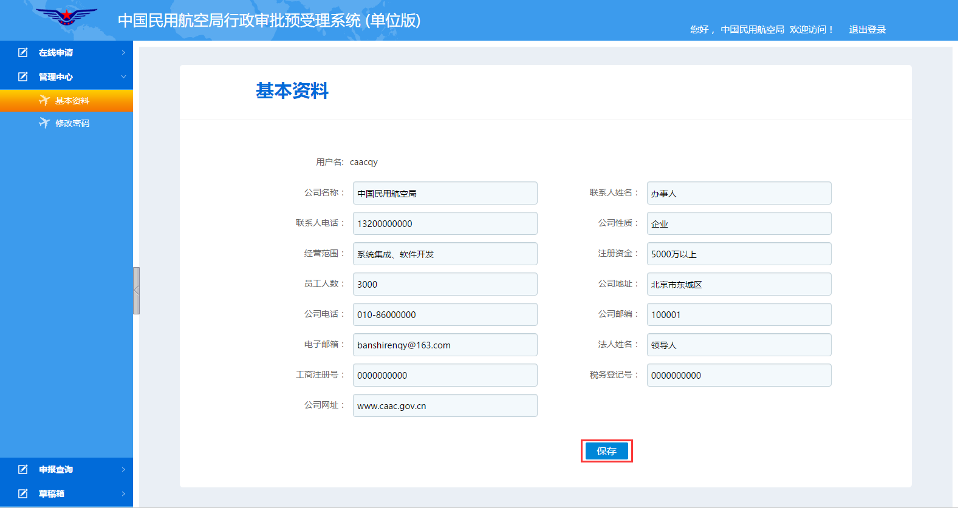Click the edit icon beside 管理中心
Viewport: 958px width, 508px height.
23,77
